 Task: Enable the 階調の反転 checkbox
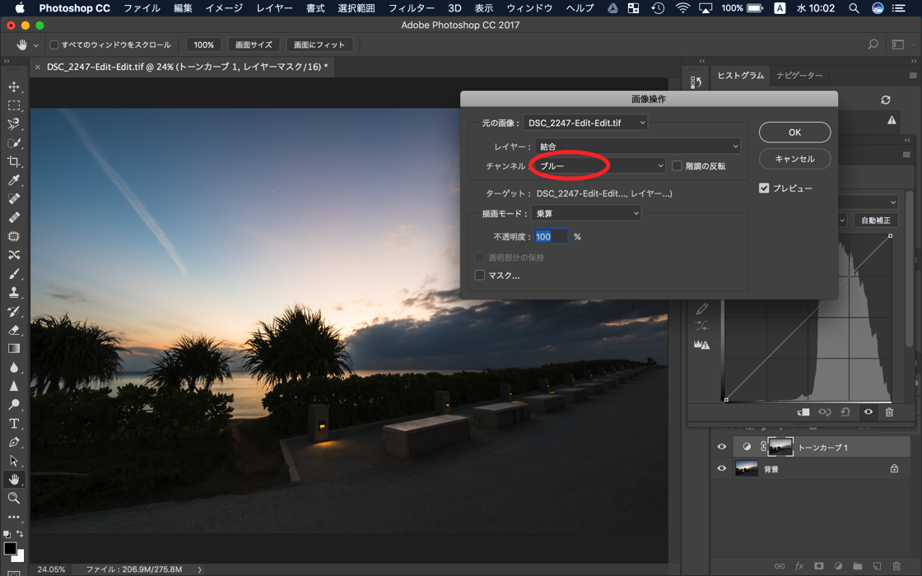click(x=677, y=166)
